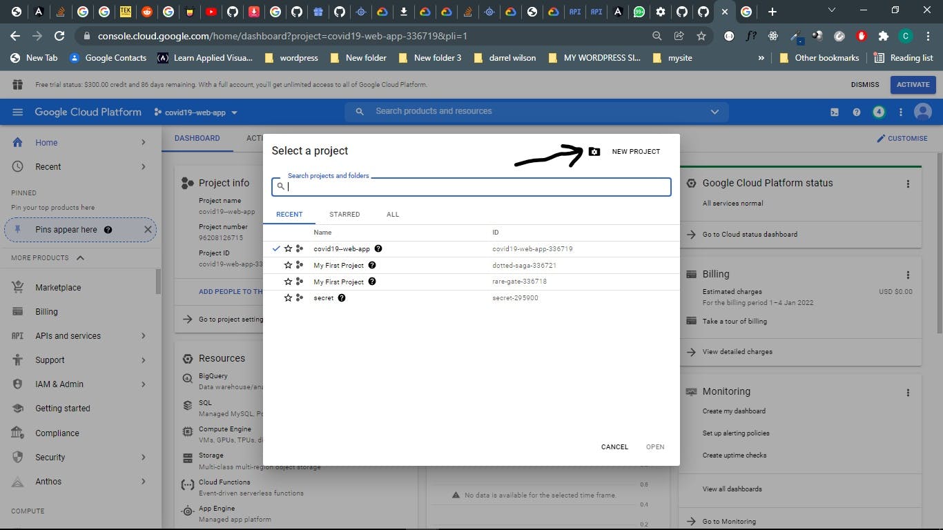
Task: Open IAM & Admin in sidebar
Action: tap(59, 384)
